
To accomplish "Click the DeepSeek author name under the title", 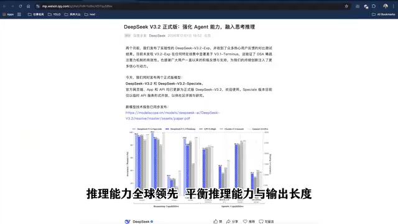I will click(157, 36).
